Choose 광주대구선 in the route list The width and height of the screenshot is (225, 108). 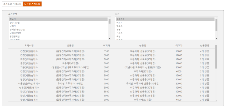[x=58, y=23]
